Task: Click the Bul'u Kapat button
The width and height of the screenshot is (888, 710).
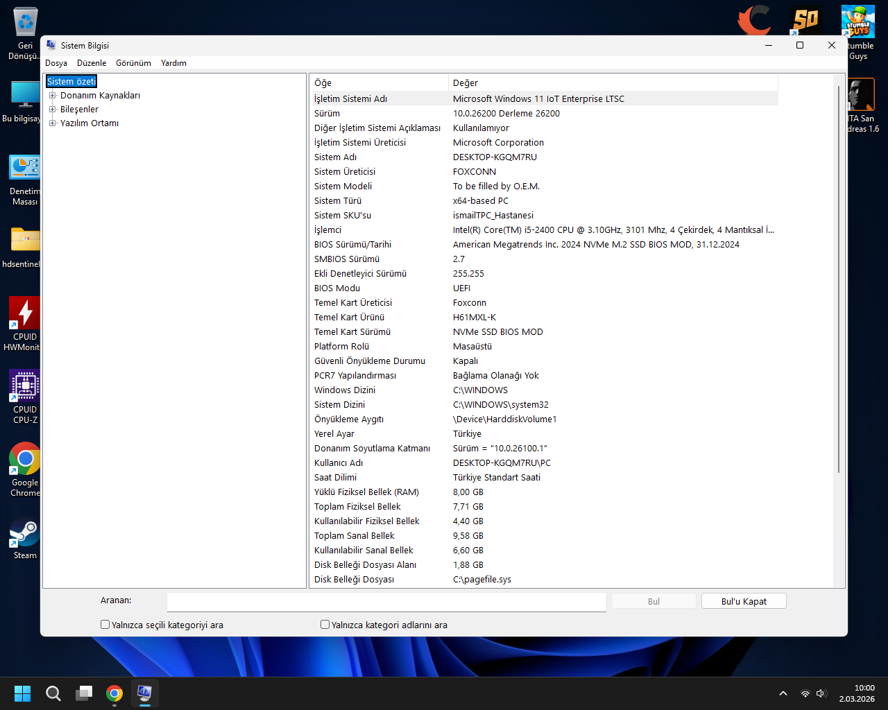Action: click(744, 601)
